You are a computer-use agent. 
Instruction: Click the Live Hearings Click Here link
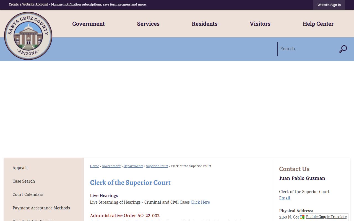[200, 202]
